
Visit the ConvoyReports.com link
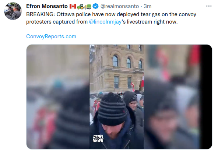pyautogui.click(x=51, y=36)
